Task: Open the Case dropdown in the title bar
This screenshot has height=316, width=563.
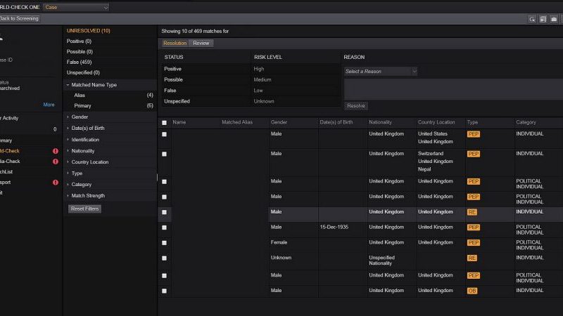Action: point(76,7)
